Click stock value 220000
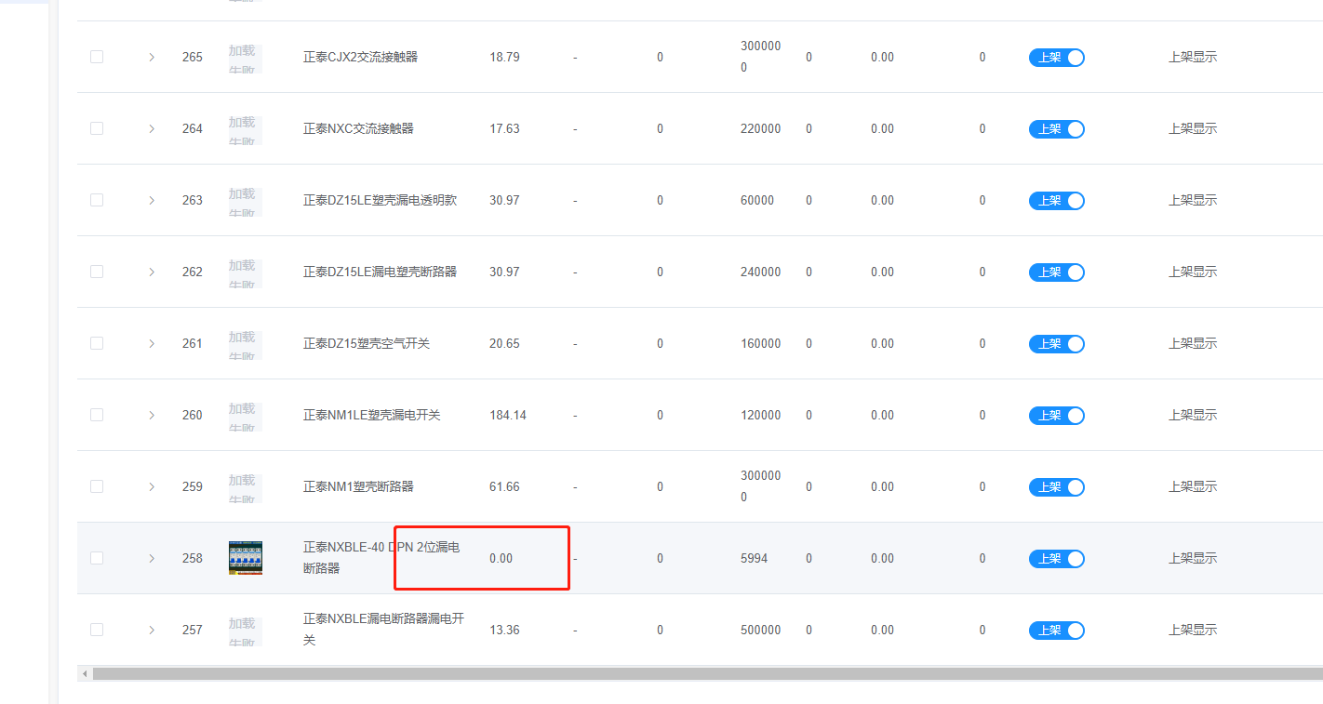This screenshot has height=704, width=1323. click(x=760, y=128)
